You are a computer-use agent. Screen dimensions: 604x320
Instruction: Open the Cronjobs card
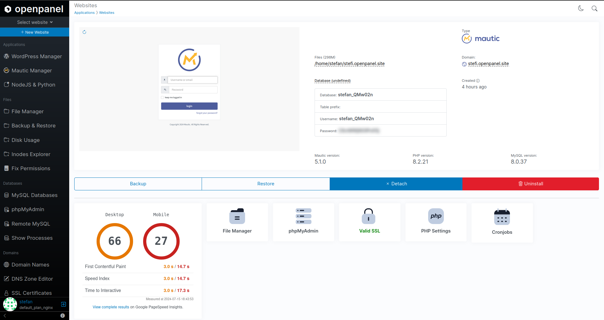tap(502, 223)
